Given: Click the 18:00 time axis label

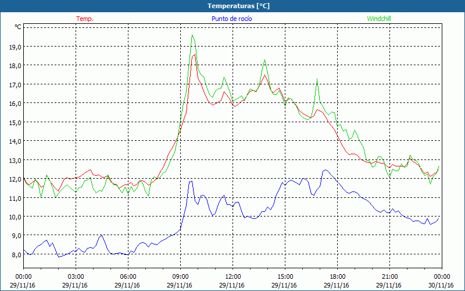Looking at the screenshot, I should click(338, 277).
